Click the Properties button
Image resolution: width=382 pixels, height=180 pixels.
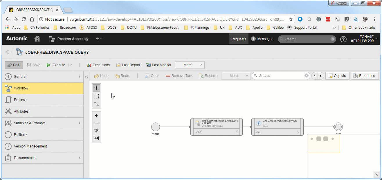pyautogui.click(x=364, y=76)
